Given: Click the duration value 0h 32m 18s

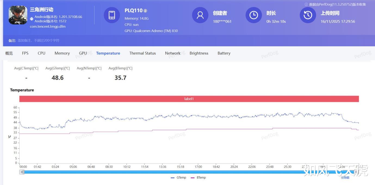Looking at the screenshot, I should pos(276,21).
